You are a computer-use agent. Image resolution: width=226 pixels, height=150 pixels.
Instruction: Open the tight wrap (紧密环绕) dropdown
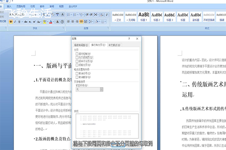tap(89, 89)
